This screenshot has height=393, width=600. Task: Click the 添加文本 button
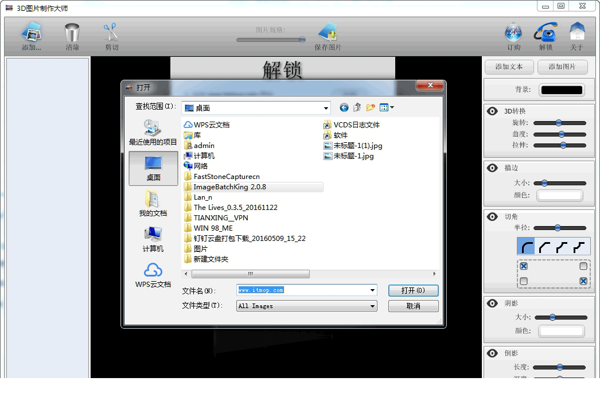[509, 67]
